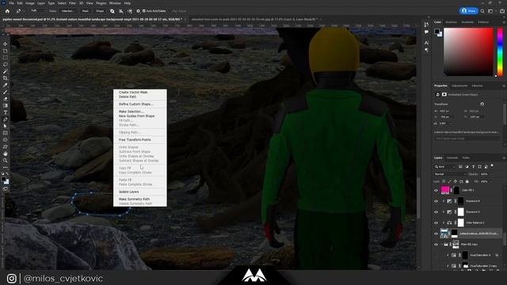Screen dimensions: 507x285
Task: Toggle Auto Add/Delete checkbox
Action: (144, 11)
